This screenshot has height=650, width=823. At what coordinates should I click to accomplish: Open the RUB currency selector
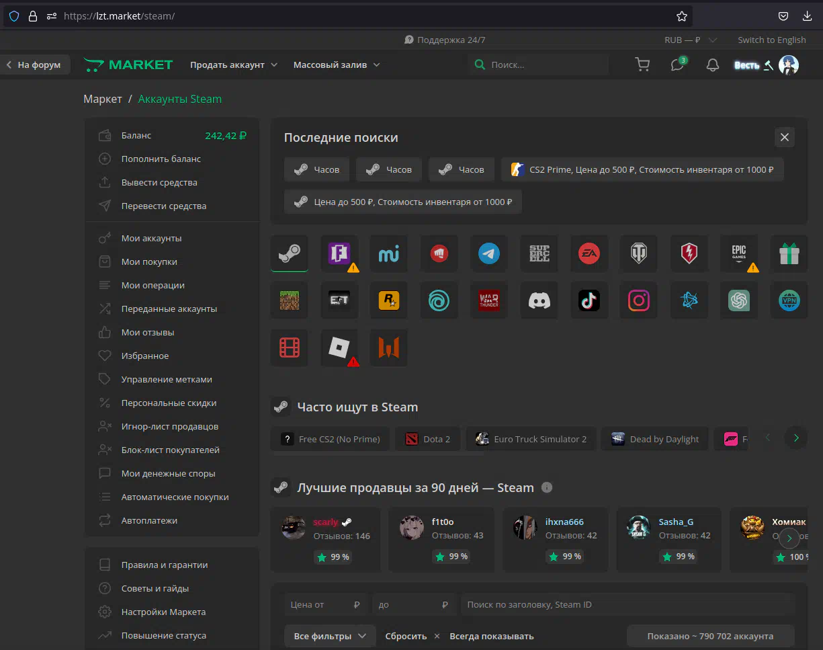click(691, 40)
